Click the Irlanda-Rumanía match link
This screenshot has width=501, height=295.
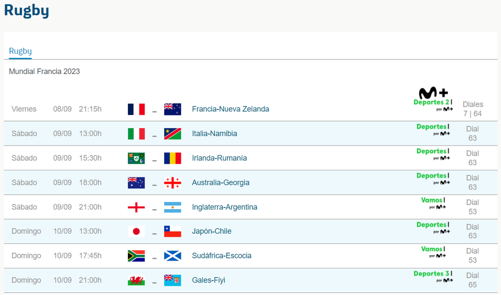click(x=219, y=158)
